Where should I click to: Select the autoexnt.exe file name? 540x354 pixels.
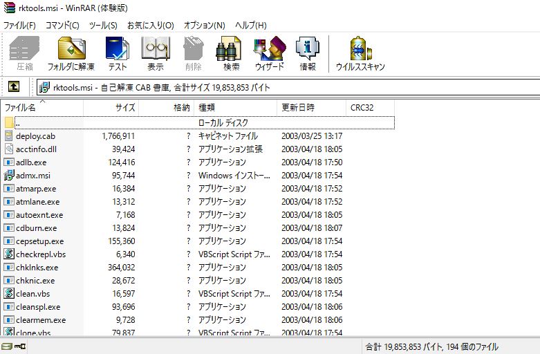(x=39, y=215)
